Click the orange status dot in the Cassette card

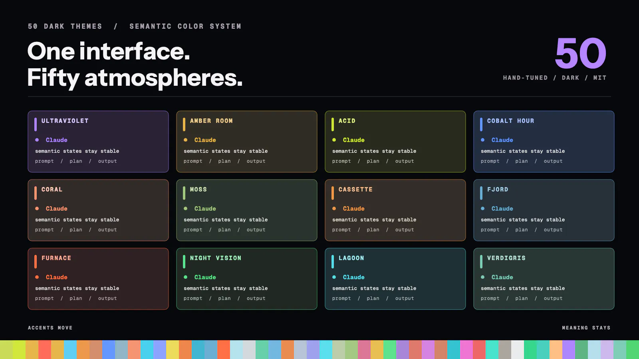tap(334, 209)
